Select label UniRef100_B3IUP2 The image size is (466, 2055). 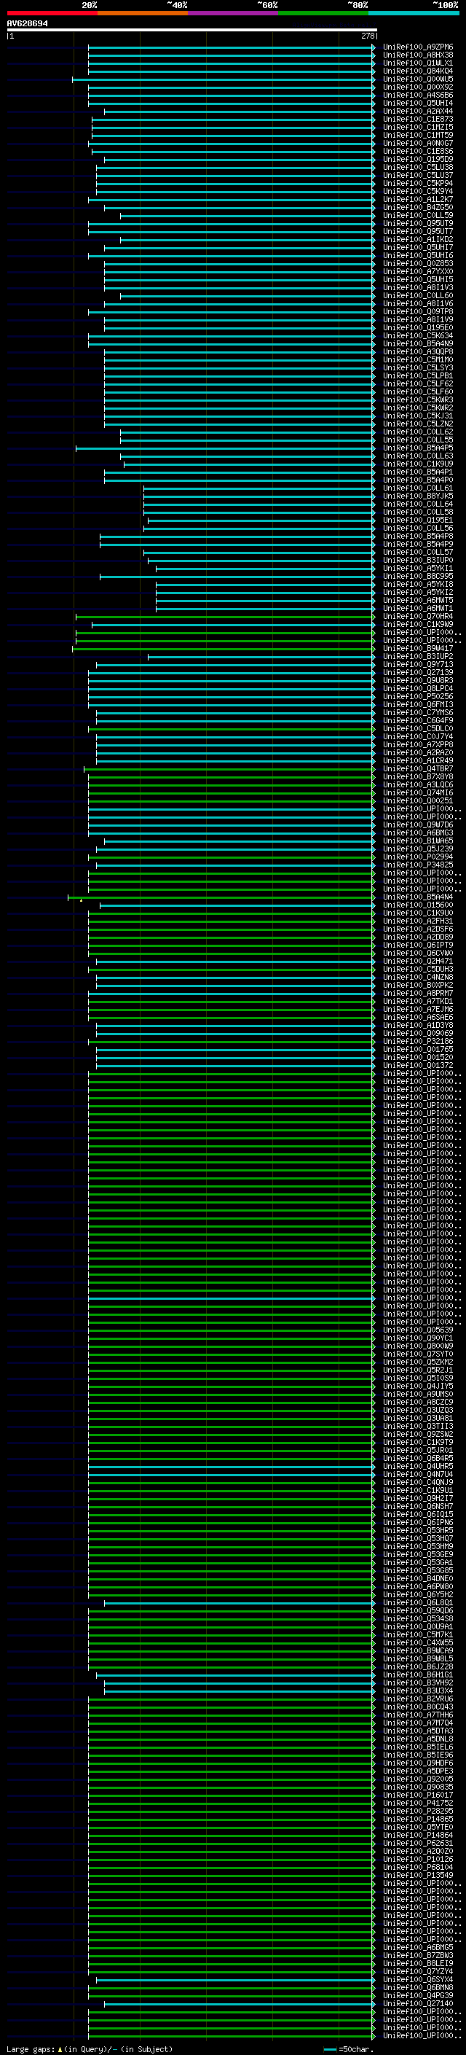tap(418, 657)
